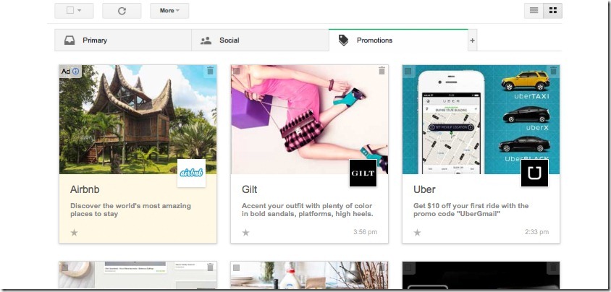
Task: Open the Uber phone app image
Action: pyautogui.click(x=481, y=119)
